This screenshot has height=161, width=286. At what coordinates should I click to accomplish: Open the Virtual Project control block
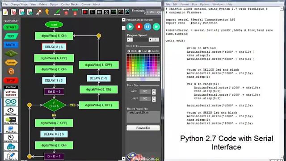tap(11, 93)
